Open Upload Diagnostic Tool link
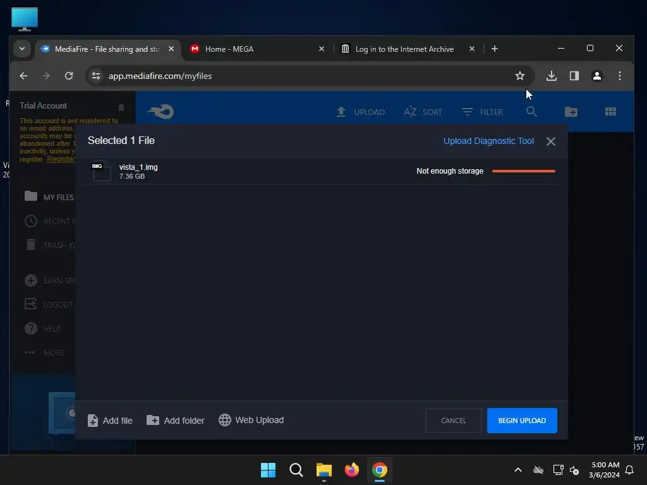Screen dimensions: 647x485 coord(488,141)
